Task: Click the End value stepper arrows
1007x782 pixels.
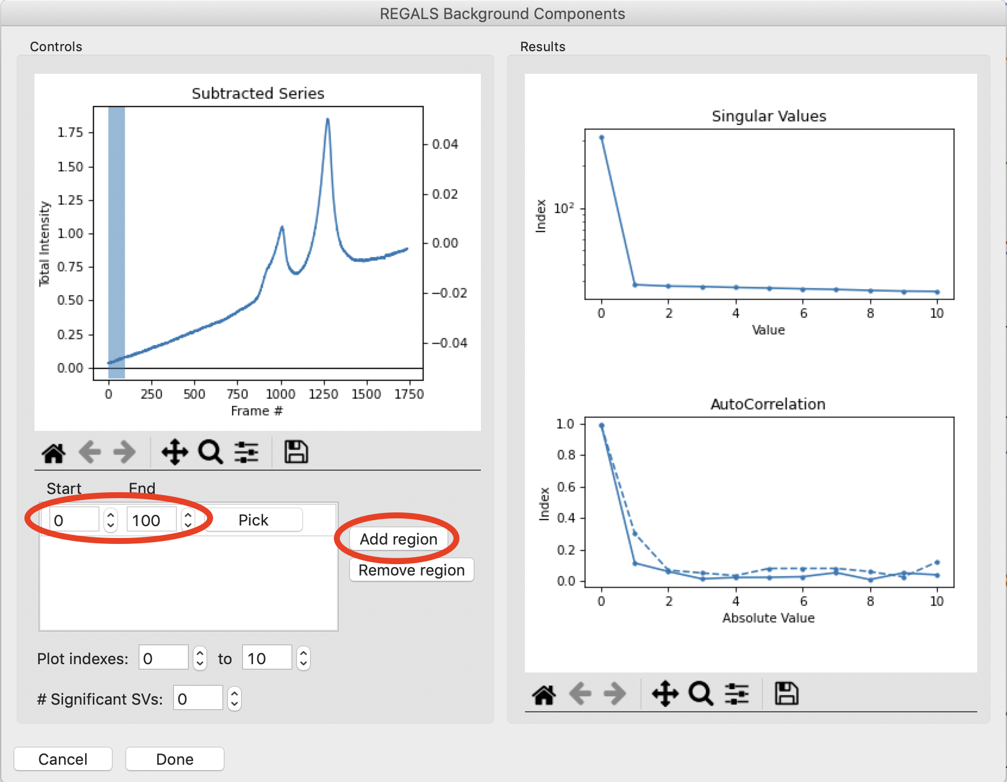Action: click(188, 520)
